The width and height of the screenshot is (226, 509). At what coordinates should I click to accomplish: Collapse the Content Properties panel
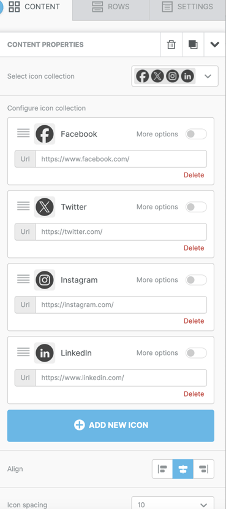click(214, 44)
